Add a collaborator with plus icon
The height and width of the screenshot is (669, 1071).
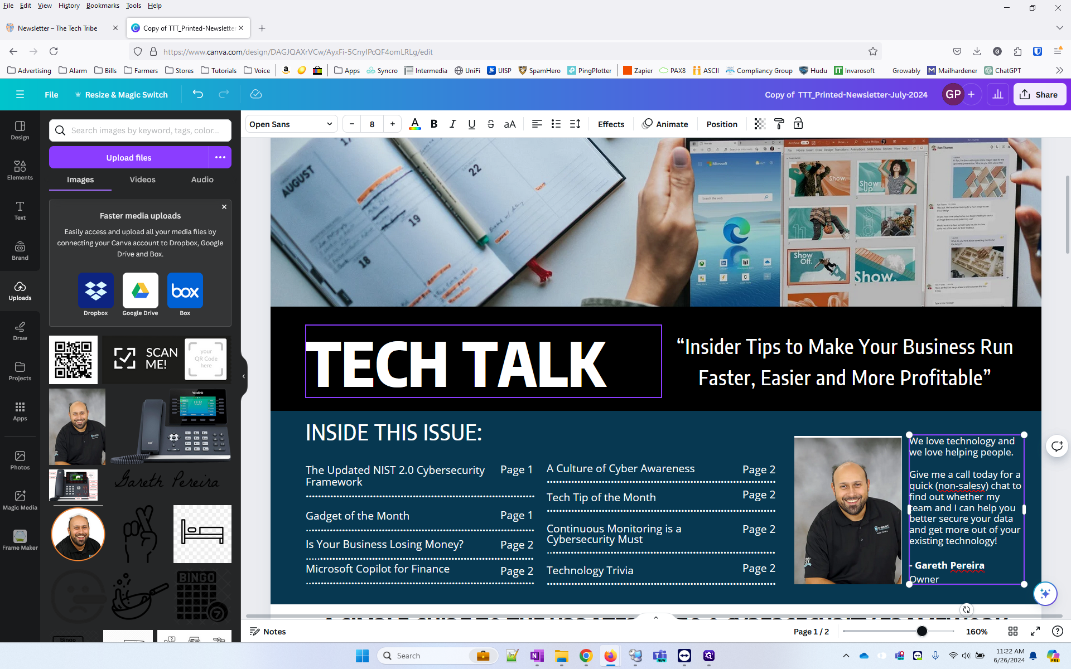971,94
